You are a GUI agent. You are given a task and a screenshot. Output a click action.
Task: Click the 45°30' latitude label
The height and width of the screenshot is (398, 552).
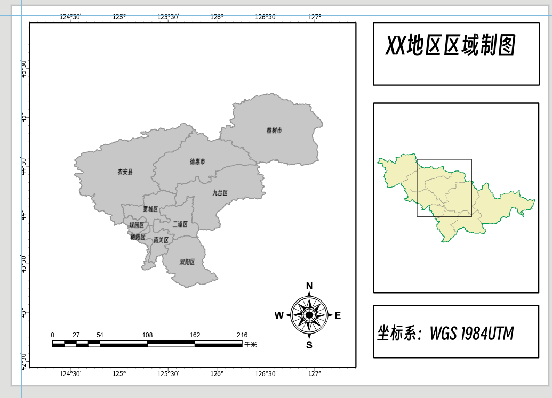click(x=23, y=69)
